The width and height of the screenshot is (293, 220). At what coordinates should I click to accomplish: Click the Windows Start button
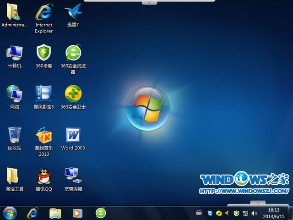(10, 213)
